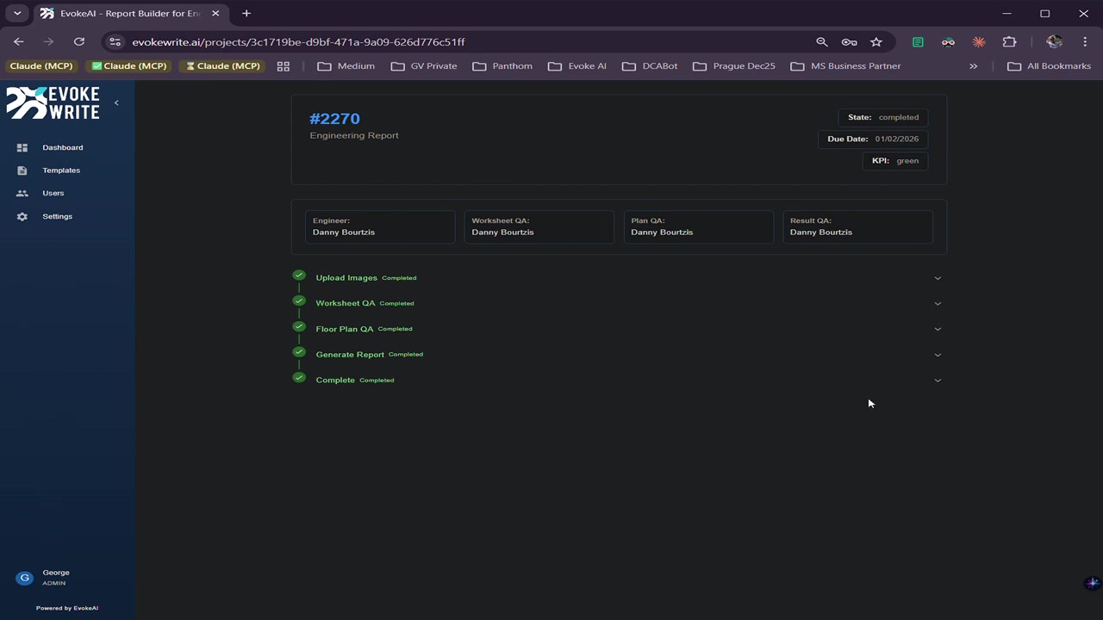Click the Upload Images green check icon
Viewport: 1103px width, 620px height.
pyautogui.click(x=299, y=276)
